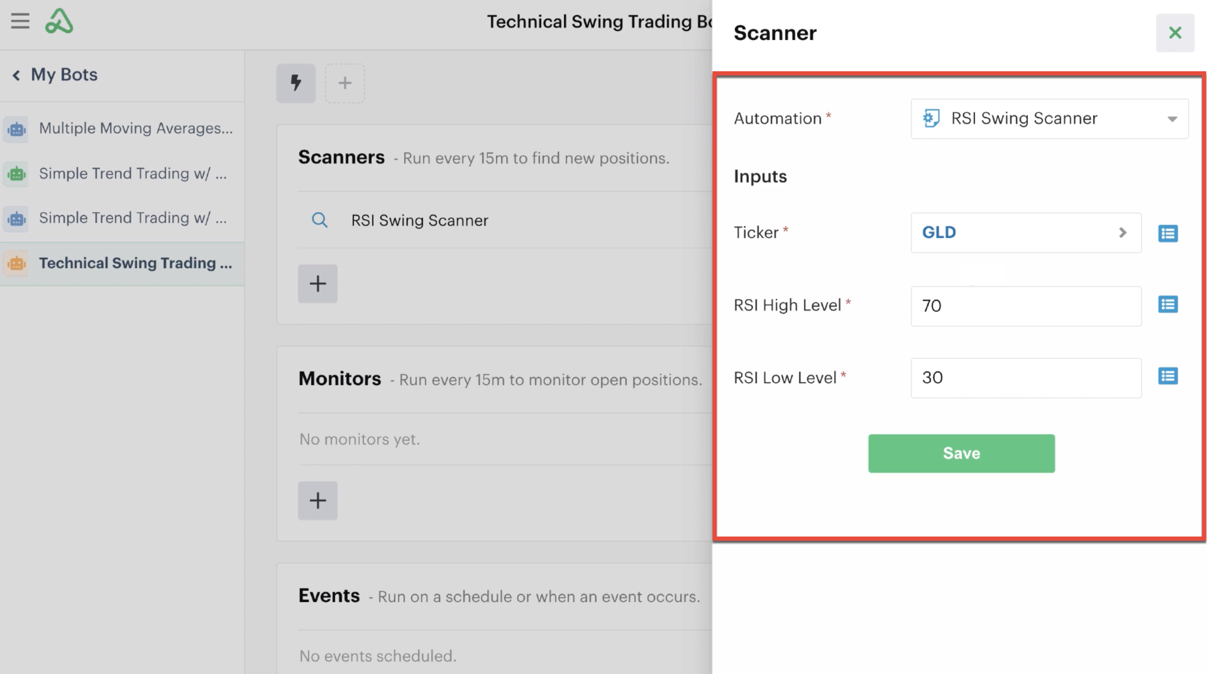This screenshot has height=674, width=1207.
Task: Click the 'No monitors yet.' text
Action: coord(360,439)
